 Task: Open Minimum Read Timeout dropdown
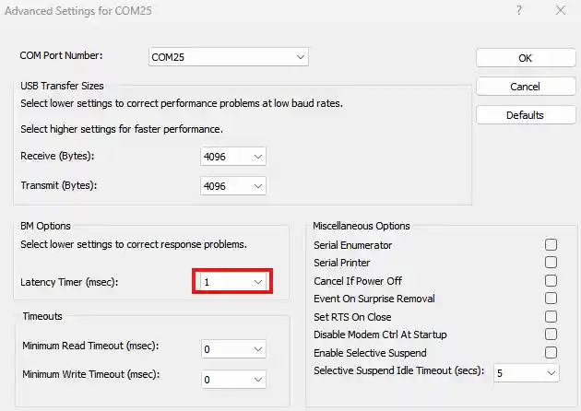[233, 350]
